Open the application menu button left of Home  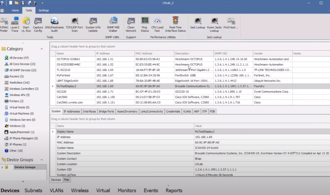point(3,10)
